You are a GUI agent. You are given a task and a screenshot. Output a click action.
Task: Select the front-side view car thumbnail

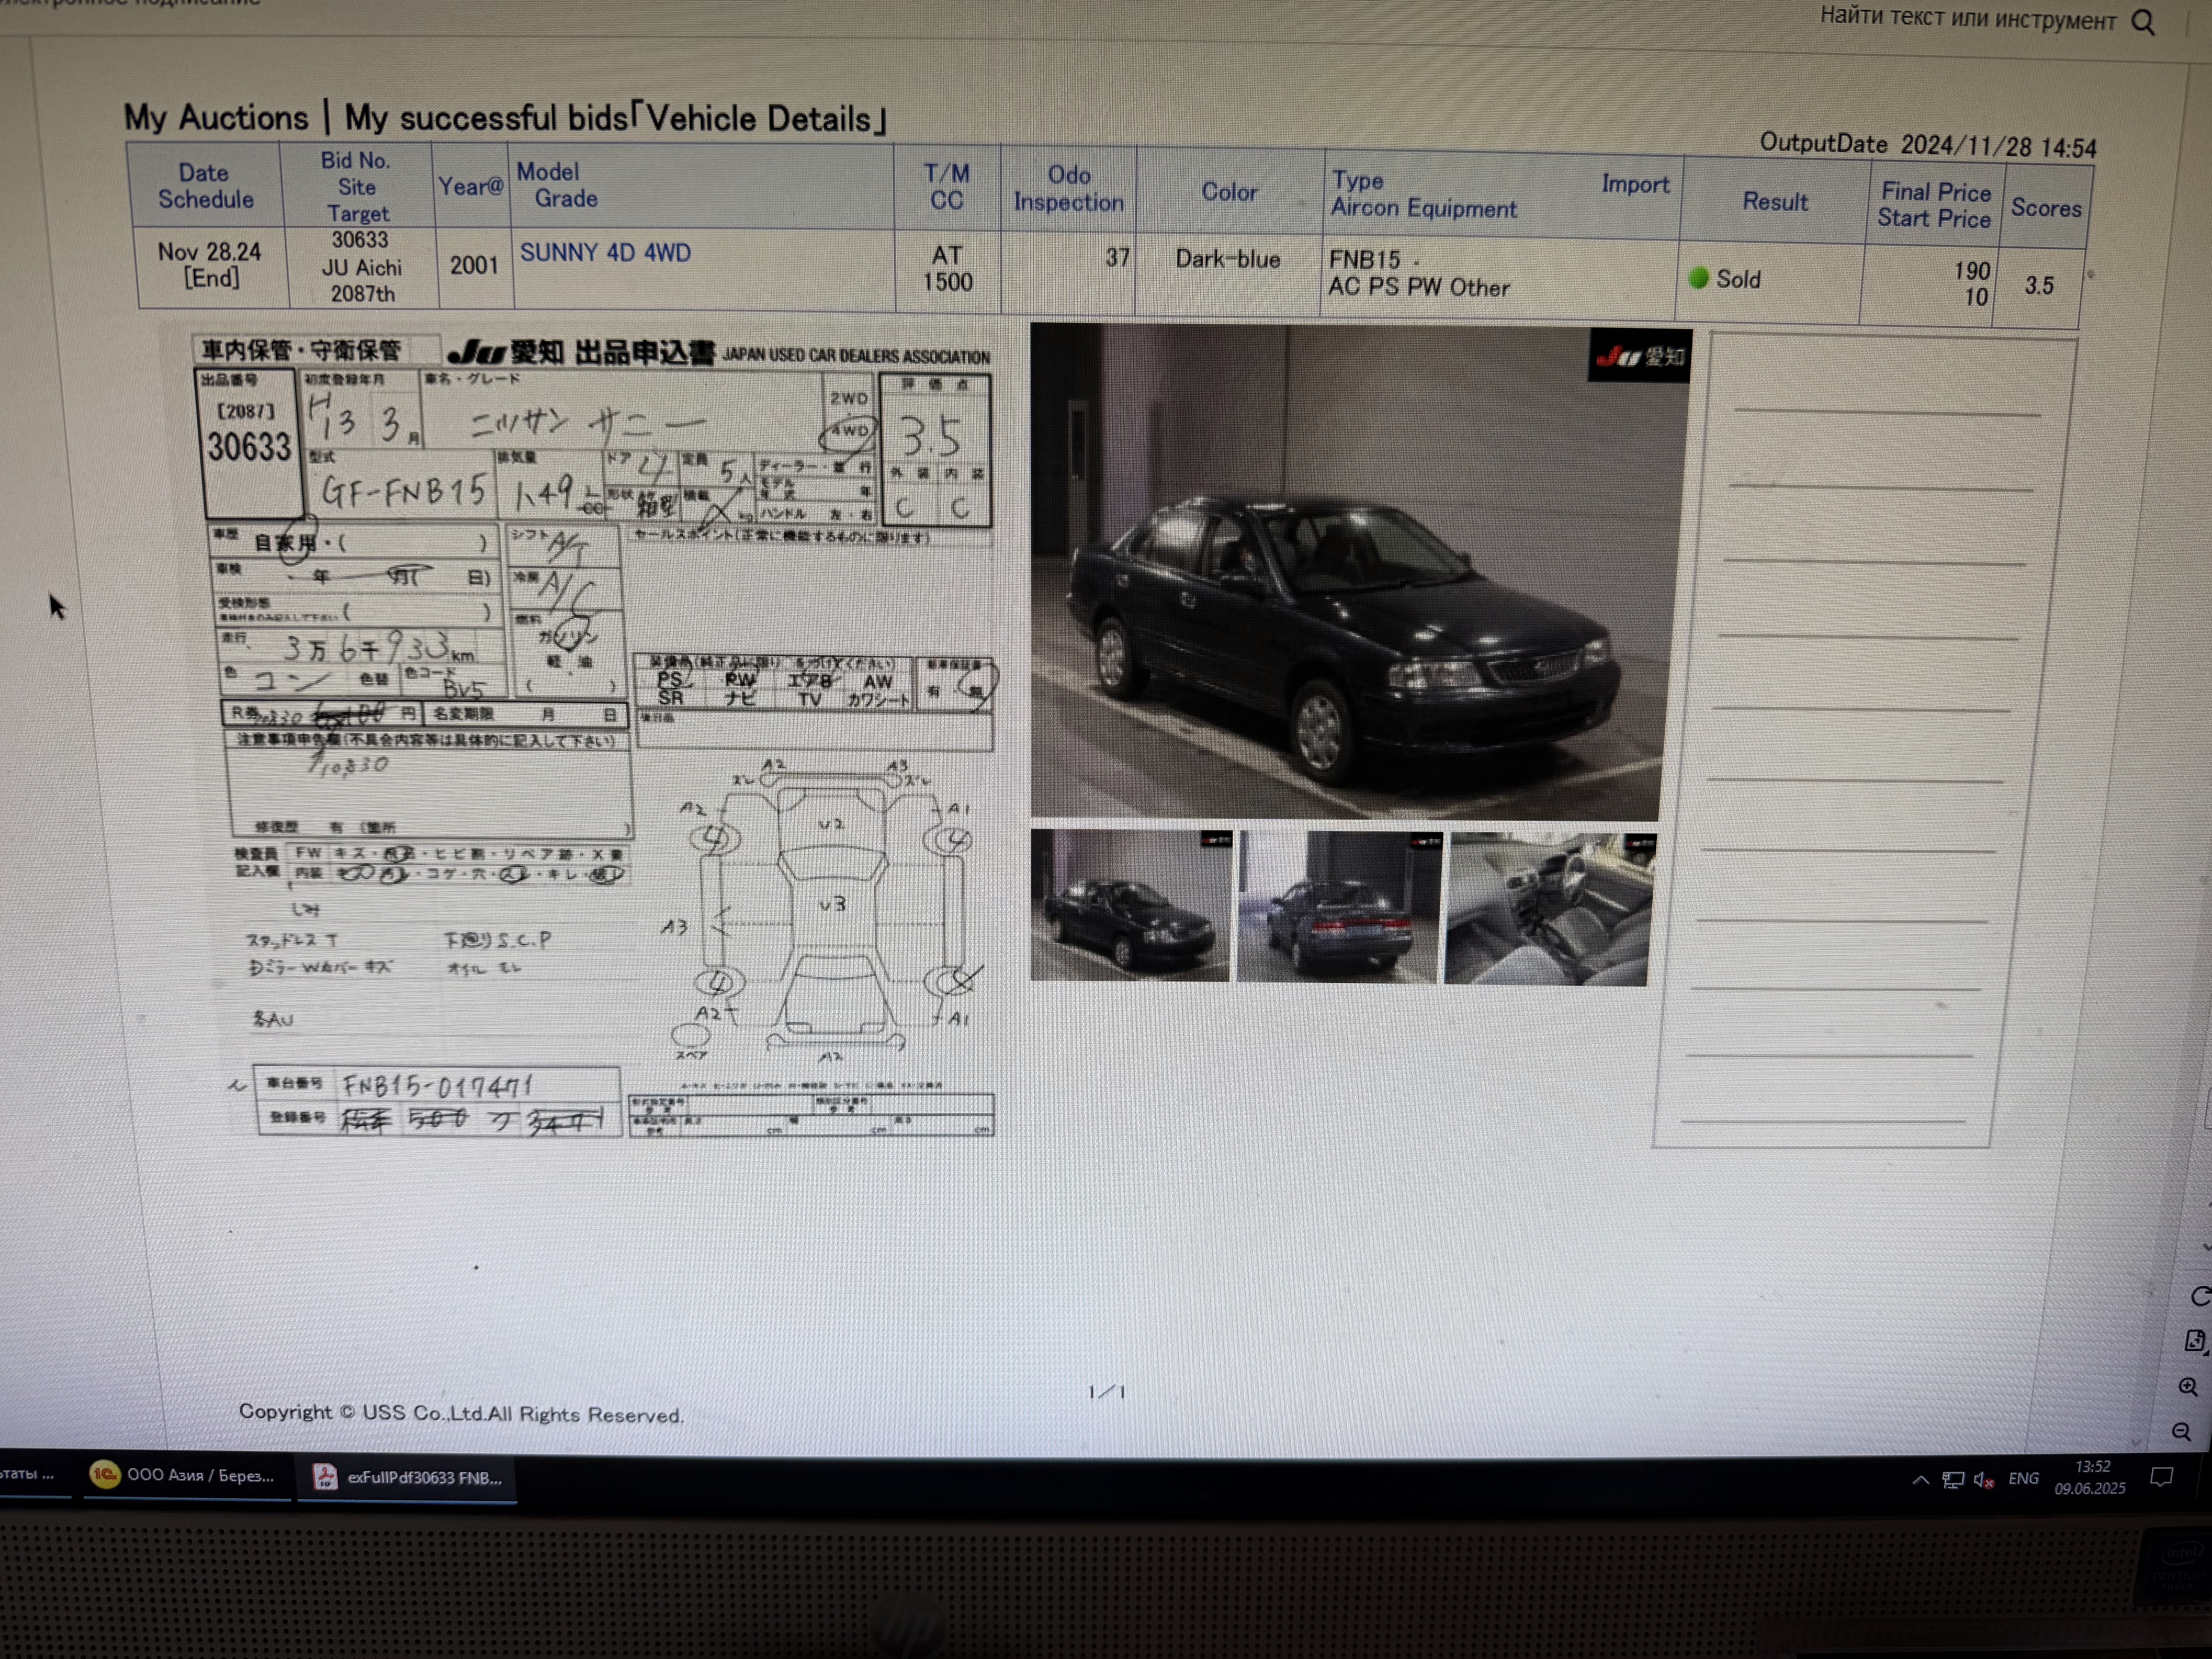[x=1131, y=905]
